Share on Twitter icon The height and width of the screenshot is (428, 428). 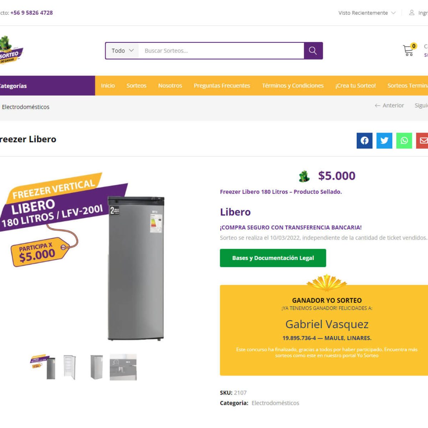(x=384, y=141)
